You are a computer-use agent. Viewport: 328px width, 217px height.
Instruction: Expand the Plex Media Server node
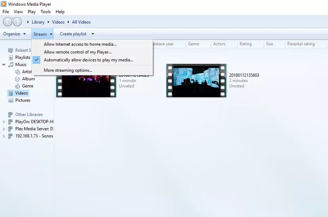(4, 129)
